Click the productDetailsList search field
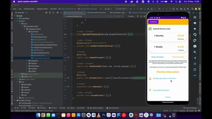 pos(86,16)
